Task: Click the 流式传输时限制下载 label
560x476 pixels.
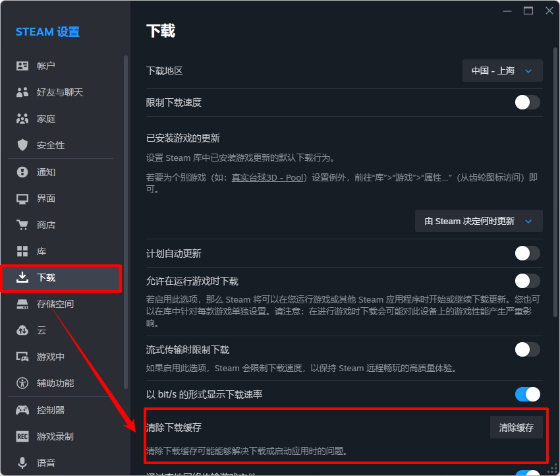Action: point(188,349)
